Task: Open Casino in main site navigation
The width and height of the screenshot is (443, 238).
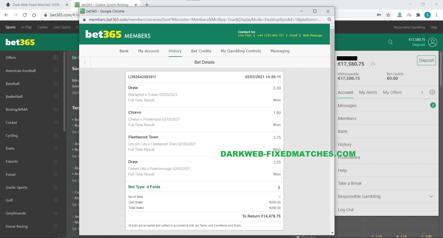Action: (42, 27)
